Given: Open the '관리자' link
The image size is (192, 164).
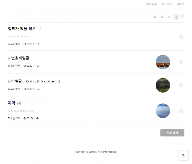Looking at the screenshot, I should pos(180,4).
